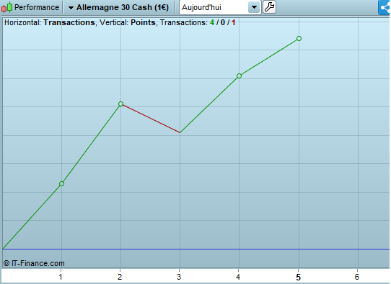Click the bold Transactions axis label
The image size is (391, 284).
(69, 22)
